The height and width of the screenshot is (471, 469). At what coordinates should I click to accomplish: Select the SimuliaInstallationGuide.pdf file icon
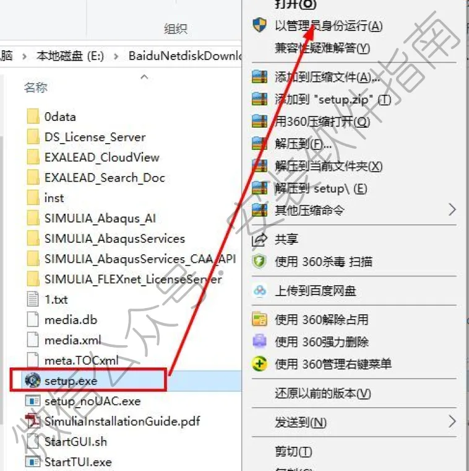tap(33, 421)
